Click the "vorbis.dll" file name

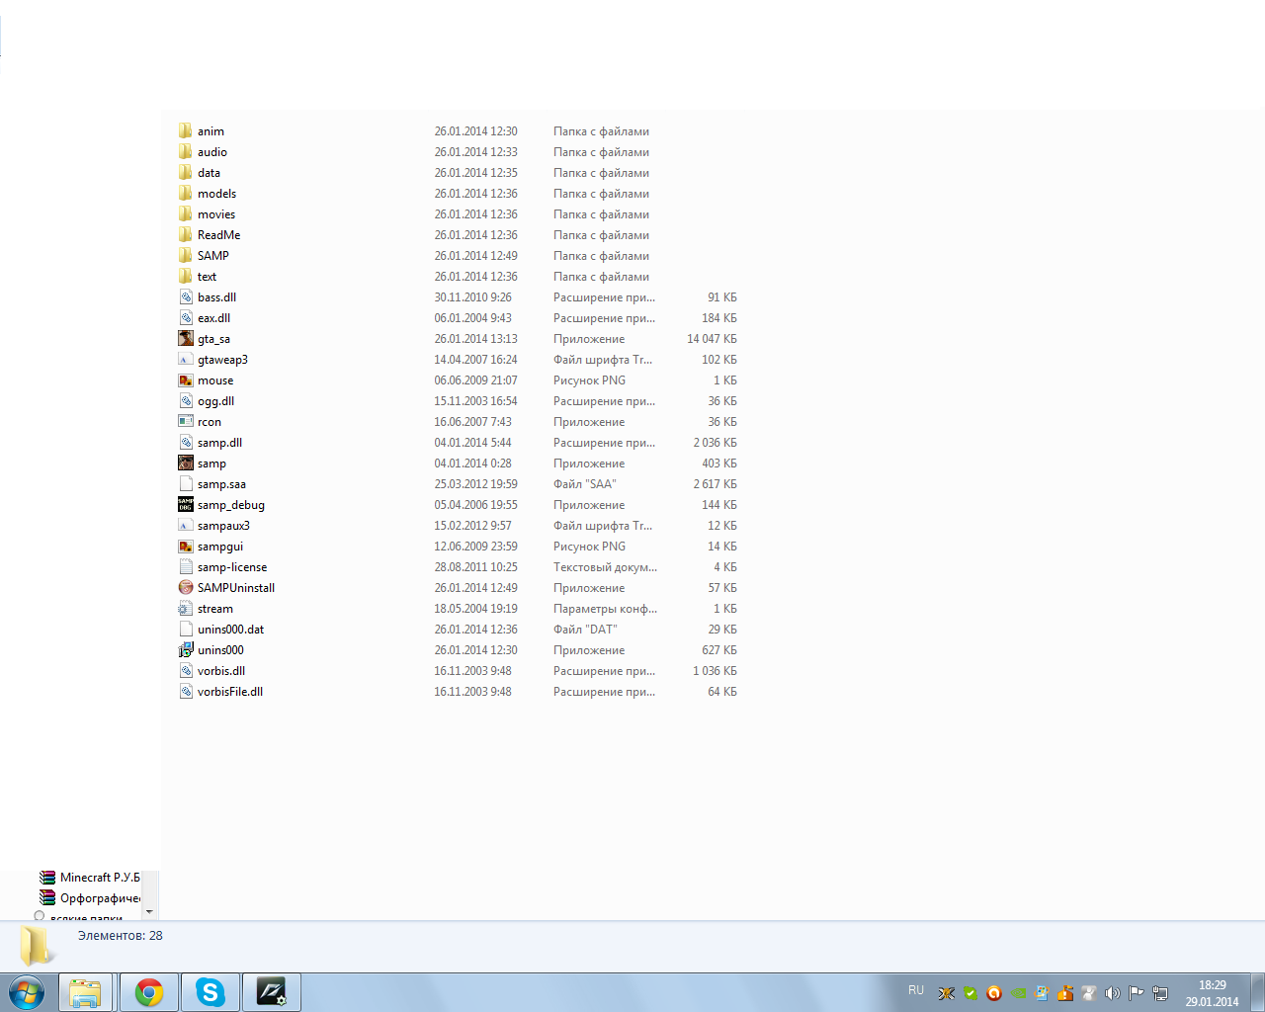pyautogui.click(x=221, y=671)
